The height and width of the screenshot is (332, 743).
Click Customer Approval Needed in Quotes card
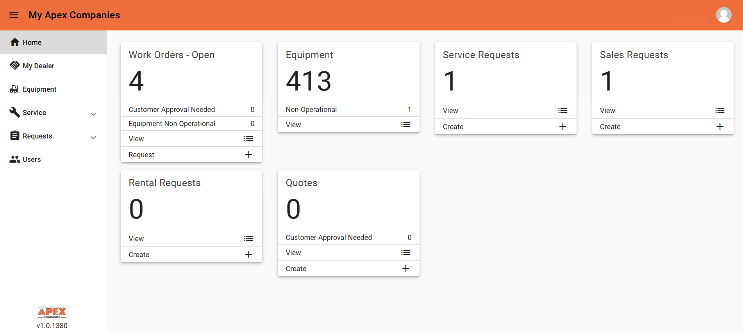pyautogui.click(x=348, y=237)
